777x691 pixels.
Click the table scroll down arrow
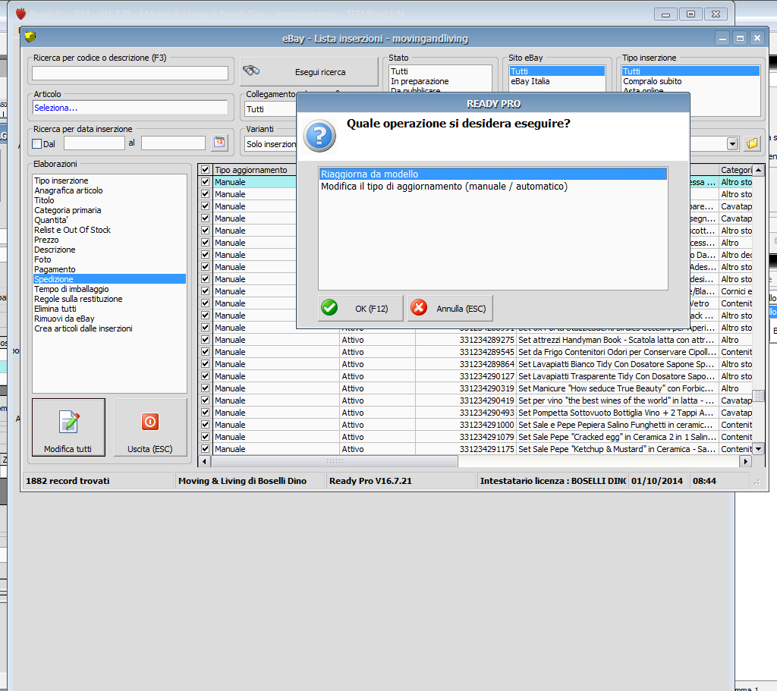[758, 449]
